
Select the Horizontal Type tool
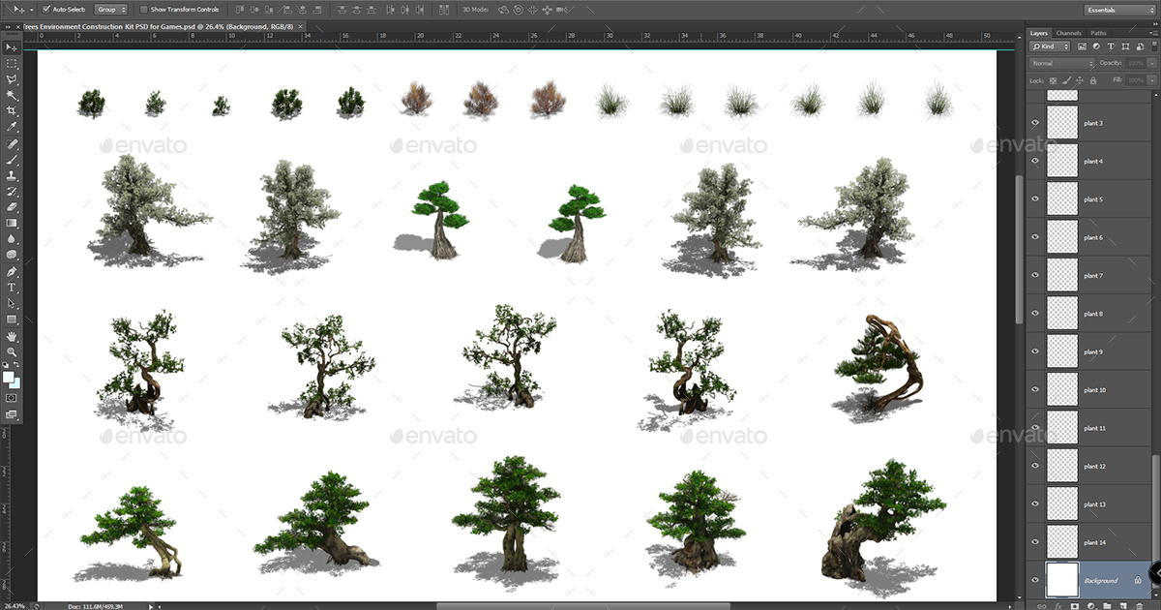click(x=11, y=288)
